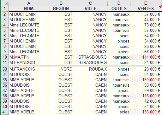The image size is (162, 115).
Task: Select the NORD region cell
Action: [x=61, y=69]
